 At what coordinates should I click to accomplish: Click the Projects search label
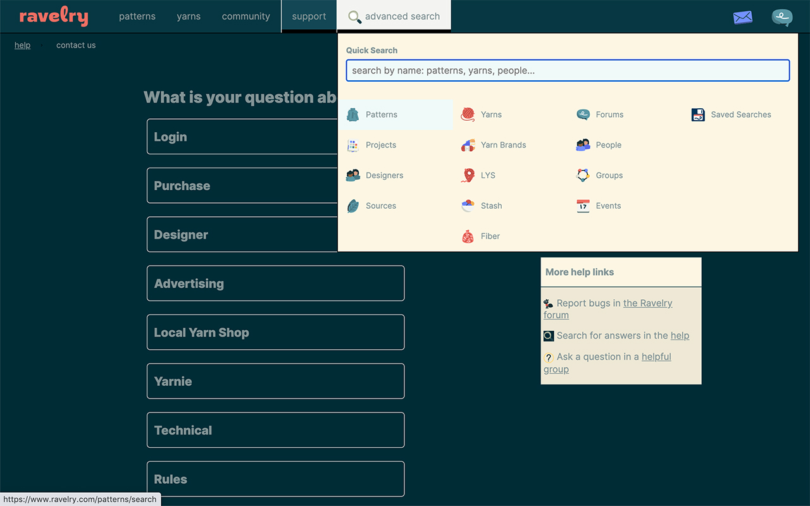[381, 145]
